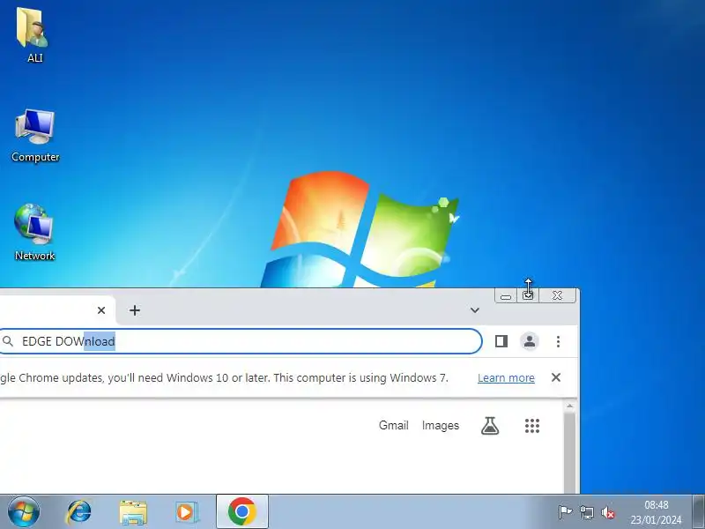Screen dimensions: 705x529
Task: Open the Chrome profile avatar
Action: click(x=530, y=341)
